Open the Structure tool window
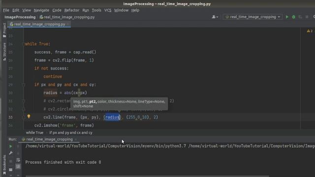This screenshot has width=315, height=177. pyautogui.click(x=4, y=52)
